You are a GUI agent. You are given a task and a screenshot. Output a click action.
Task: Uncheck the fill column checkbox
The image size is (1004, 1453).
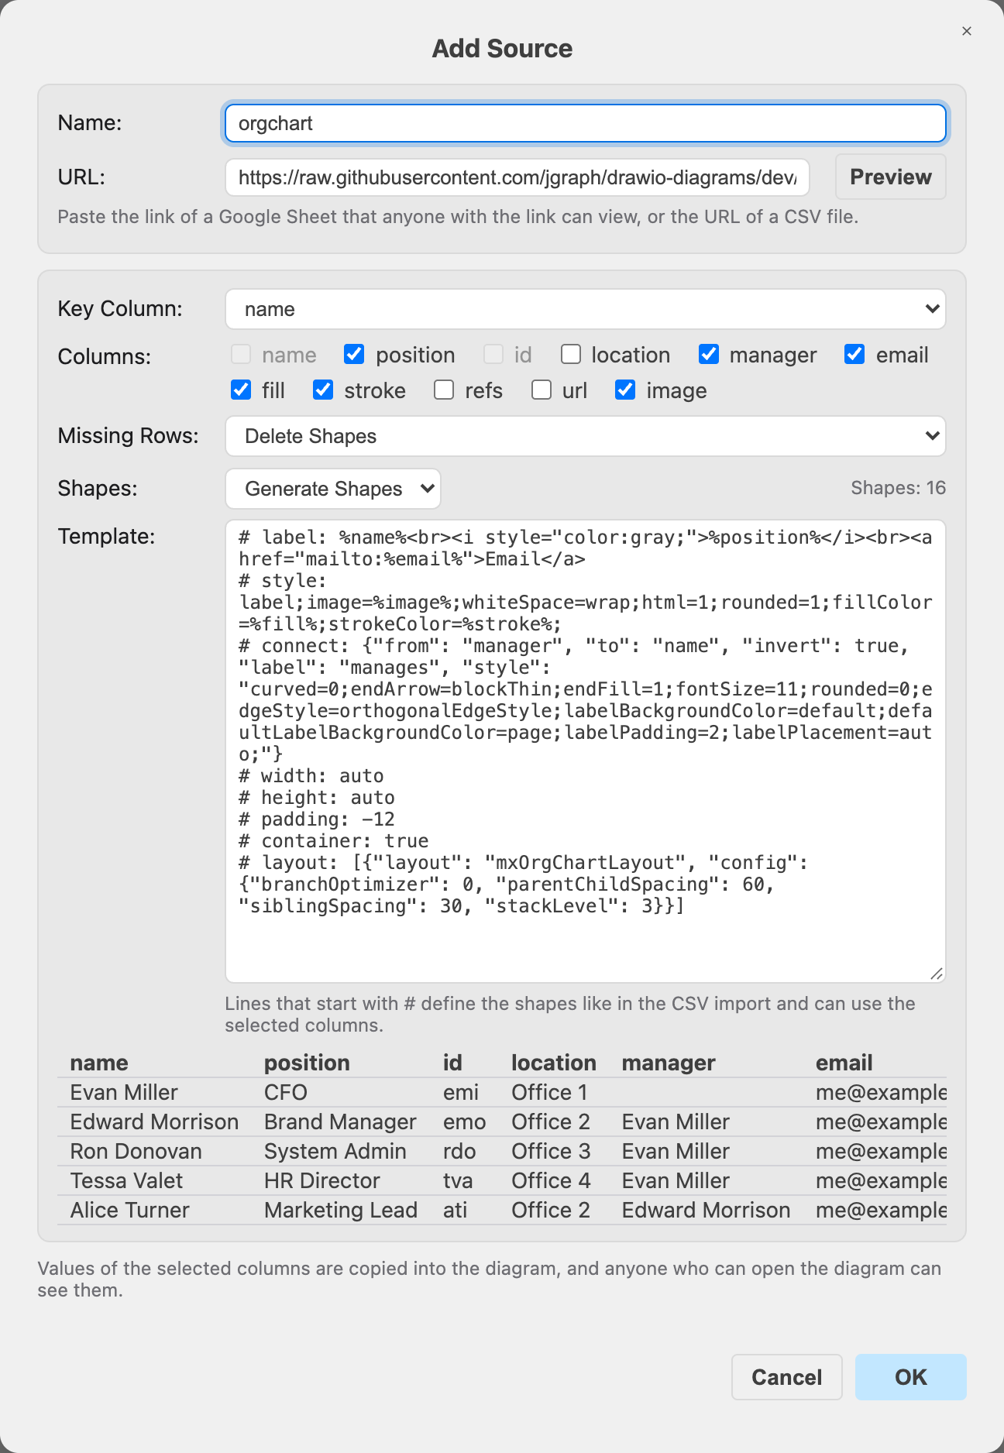coord(241,390)
